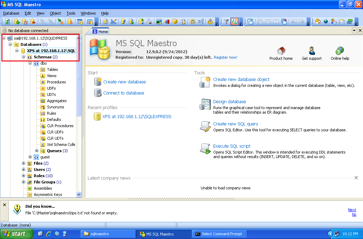
Task: Close the Did you know tips panel
Action: click(5, 205)
